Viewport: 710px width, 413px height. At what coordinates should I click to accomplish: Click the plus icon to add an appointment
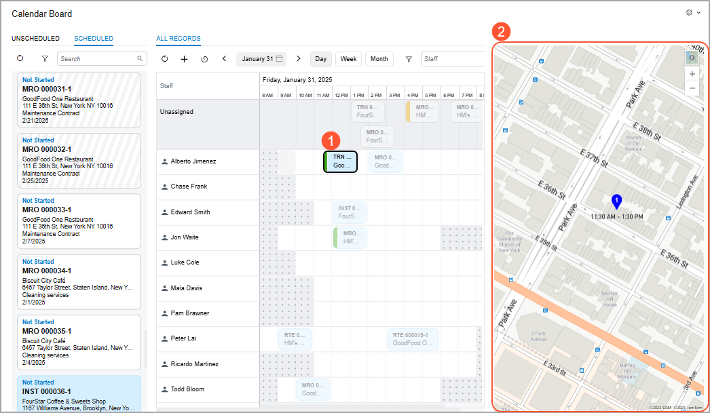(184, 59)
